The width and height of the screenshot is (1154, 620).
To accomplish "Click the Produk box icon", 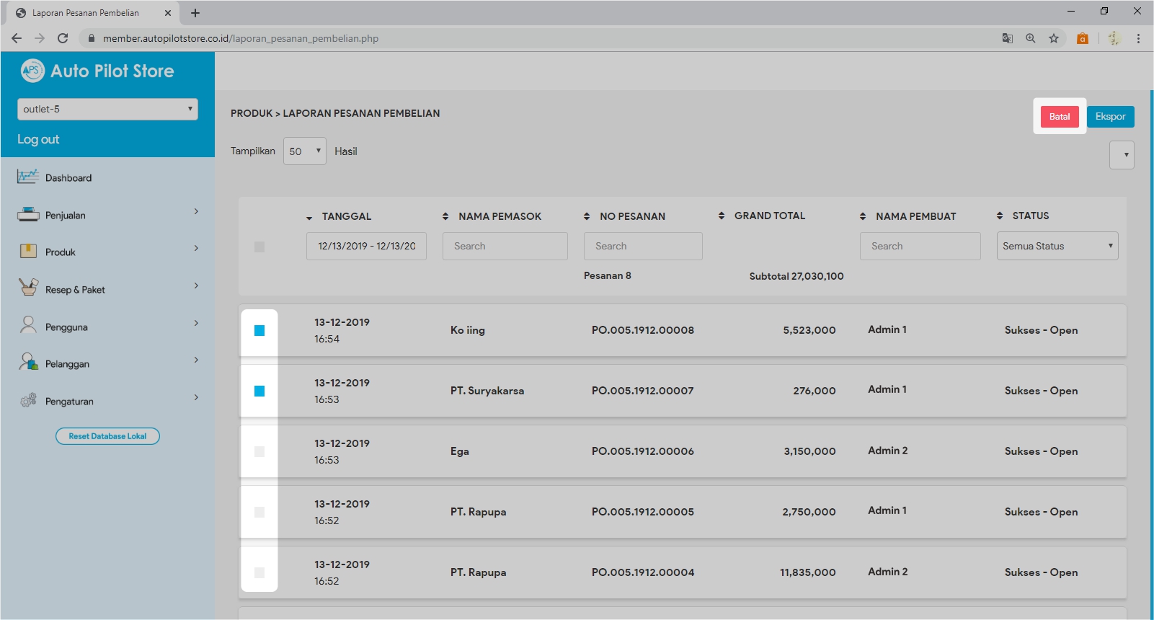I will click(x=28, y=251).
